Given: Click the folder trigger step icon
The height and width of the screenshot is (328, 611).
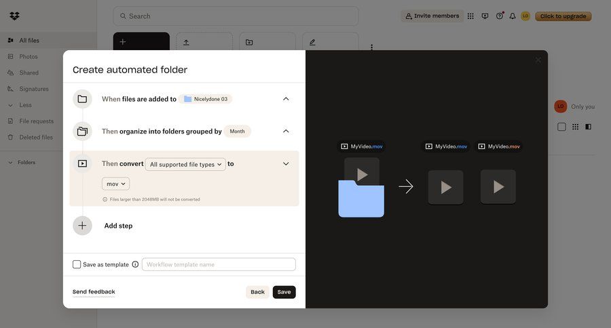Looking at the screenshot, I should (82, 99).
